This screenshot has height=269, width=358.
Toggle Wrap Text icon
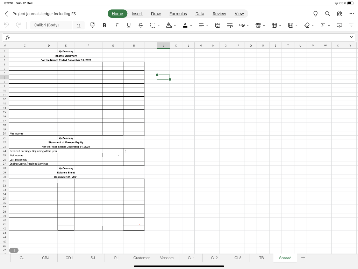[x=230, y=25]
